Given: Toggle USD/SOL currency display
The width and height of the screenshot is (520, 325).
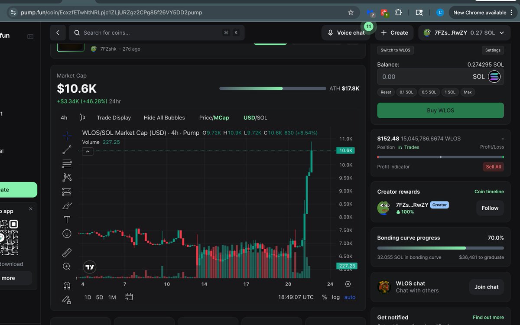Looking at the screenshot, I should [256, 117].
